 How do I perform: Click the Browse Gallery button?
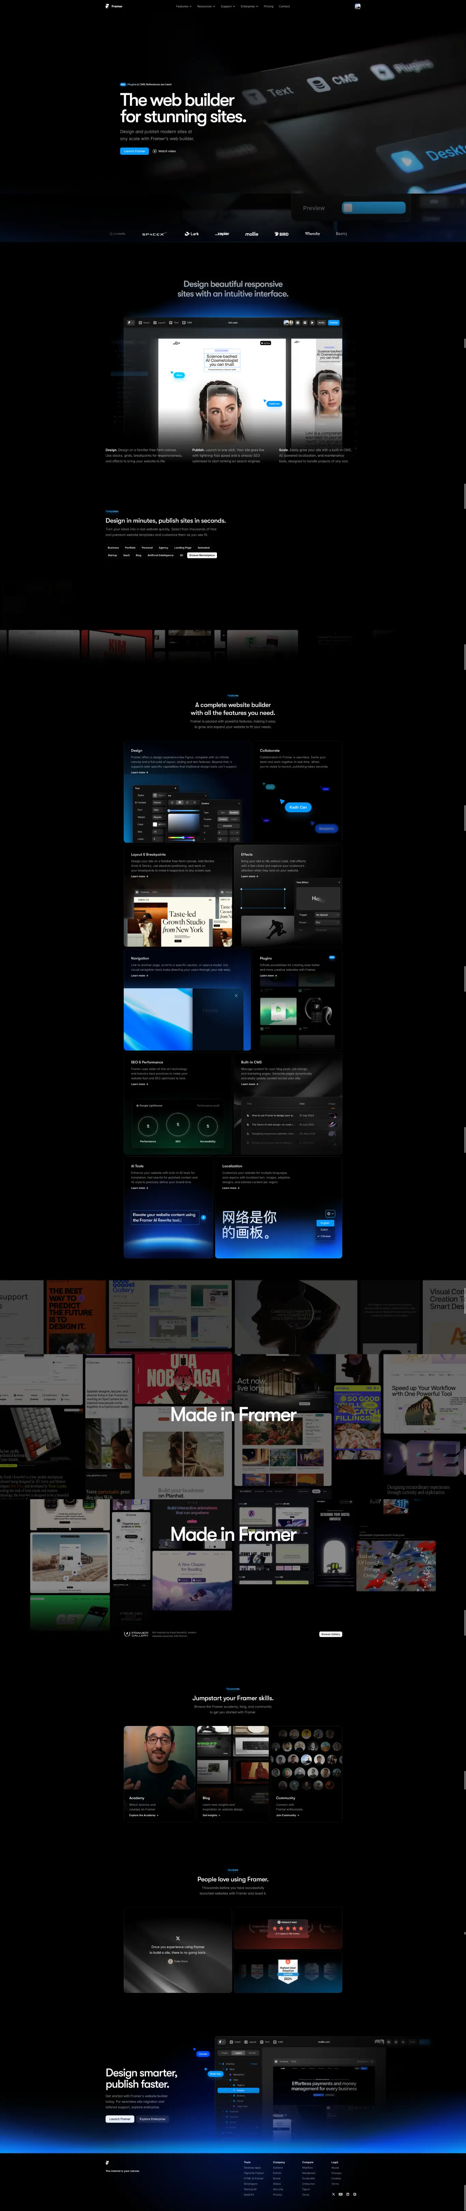click(331, 1634)
